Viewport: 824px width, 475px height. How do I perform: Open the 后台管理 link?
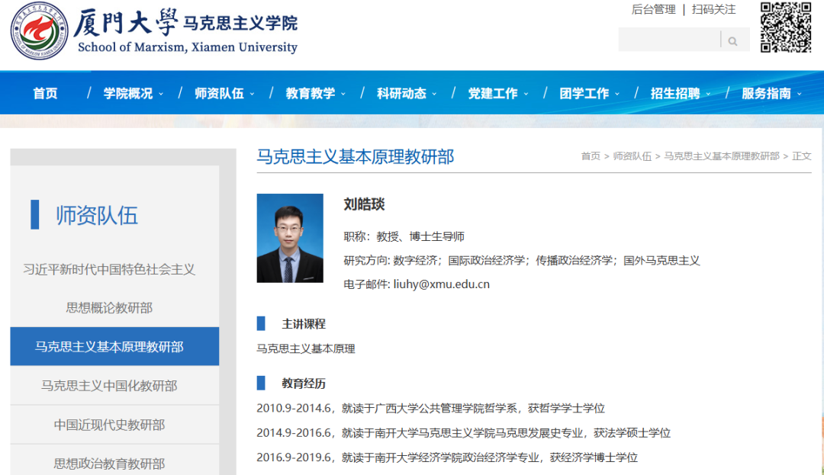pos(653,9)
